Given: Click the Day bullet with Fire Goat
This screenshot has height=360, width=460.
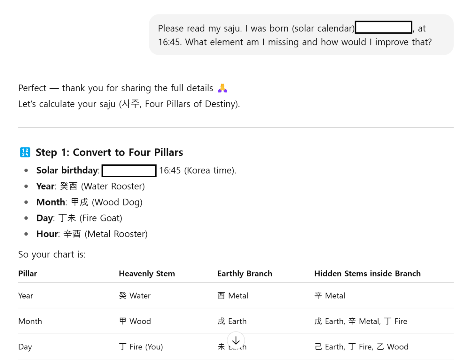Looking at the screenshot, I should pyautogui.click(x=79, y=218).
